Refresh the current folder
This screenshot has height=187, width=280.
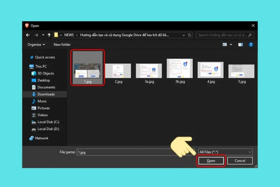[190, 35]
